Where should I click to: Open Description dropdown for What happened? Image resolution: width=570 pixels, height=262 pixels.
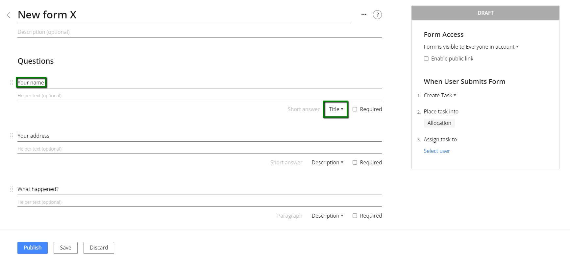click(327, 216)
